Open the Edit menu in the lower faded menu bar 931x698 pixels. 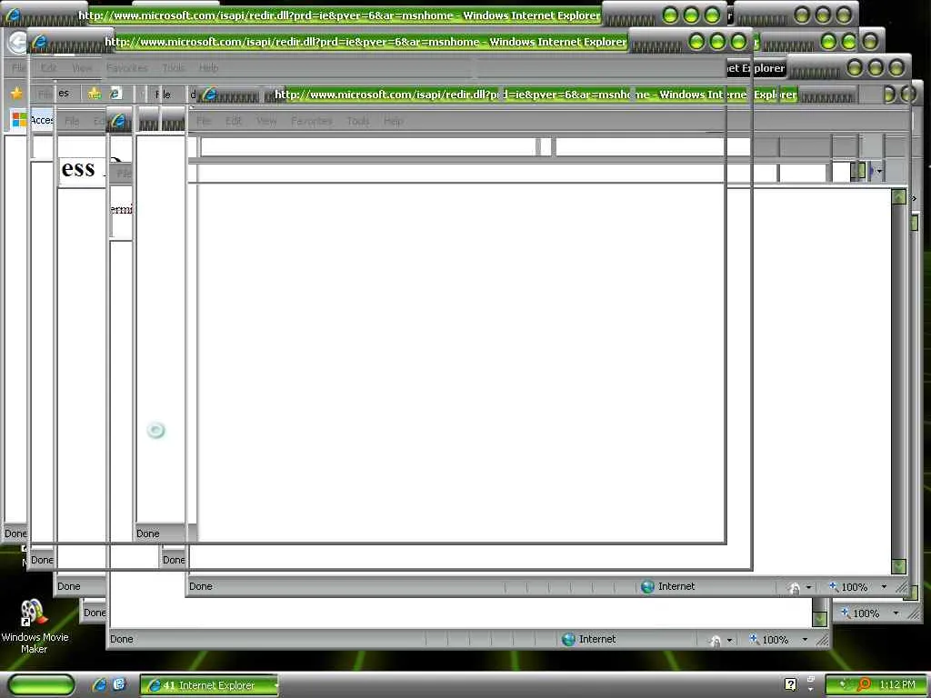pos(234,121)
